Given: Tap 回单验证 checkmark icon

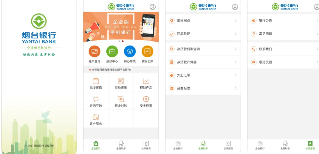Looking at the screenshot, I should (172, 34).
